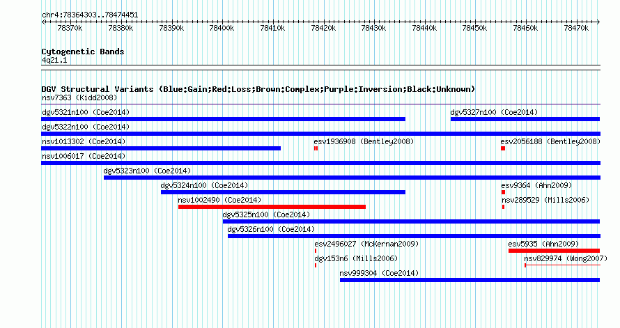Open esv1936908 (Bentley2008) label
This screenshot has width=620, height=328.
[x=364, y=141]
